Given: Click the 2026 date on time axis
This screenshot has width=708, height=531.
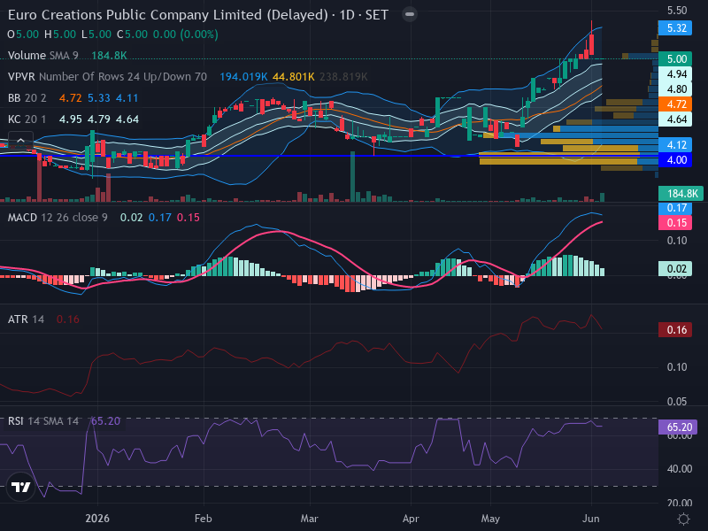Looking at the screenshot, I should 97,519.
